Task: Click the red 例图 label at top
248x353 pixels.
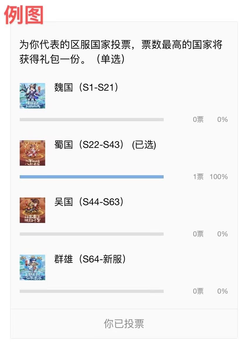Action: pos(24,15)
